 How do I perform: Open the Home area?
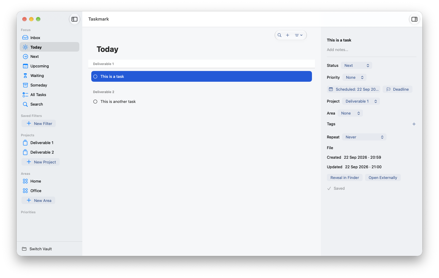pos(50,181)
